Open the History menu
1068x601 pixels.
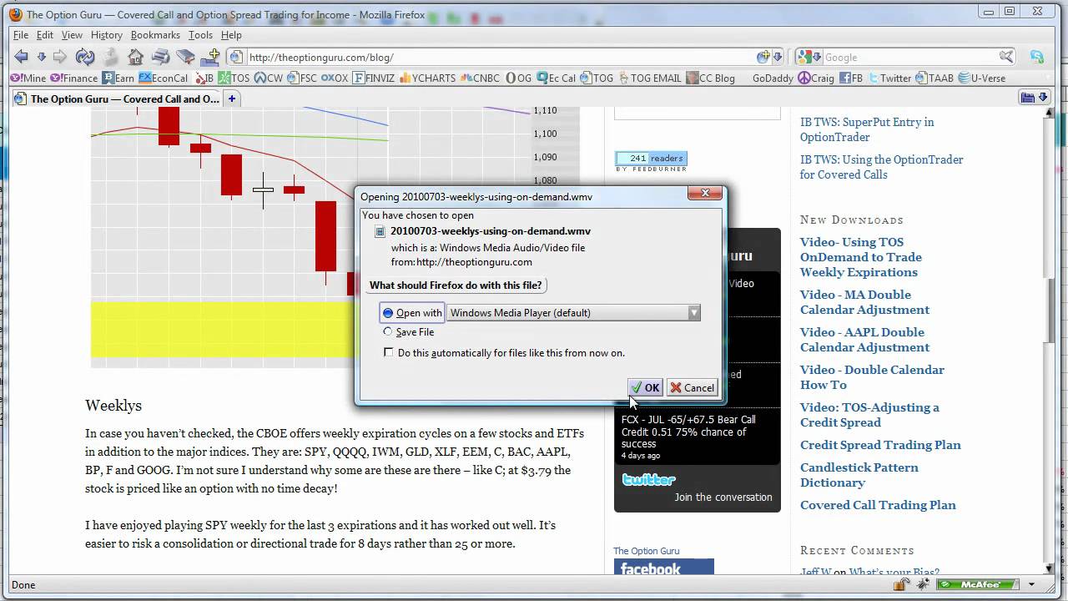107,35
